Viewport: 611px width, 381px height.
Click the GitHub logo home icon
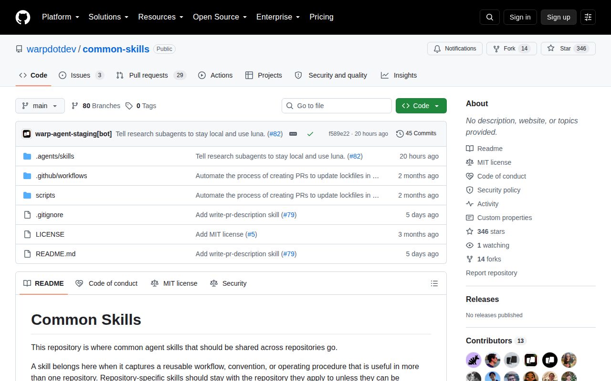click(x=23, y=17)
